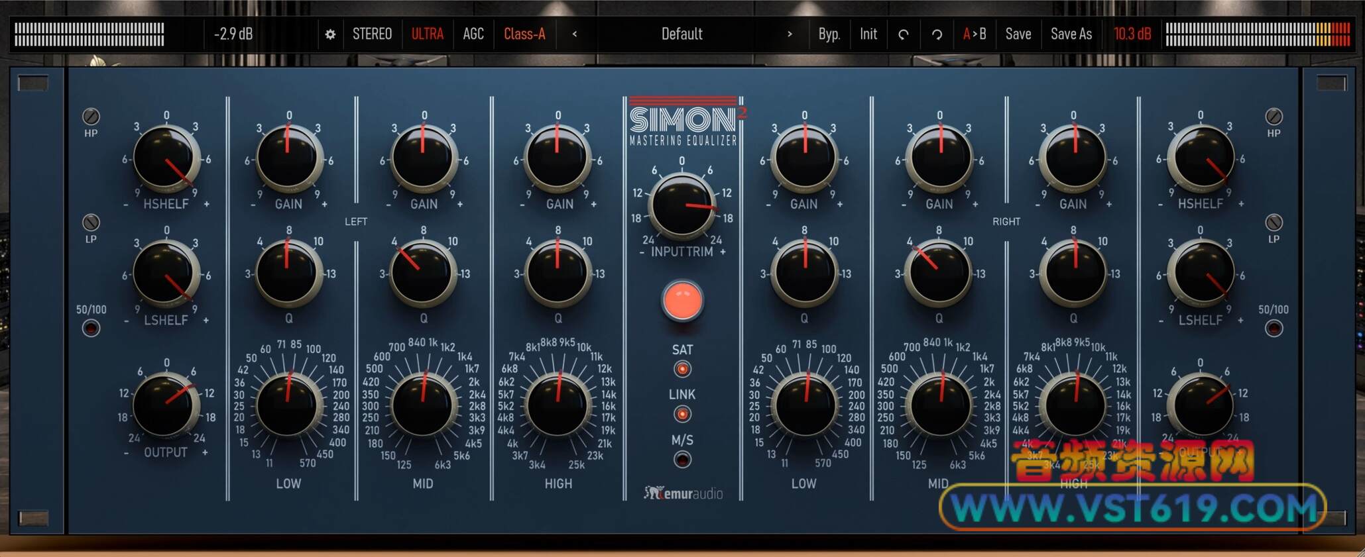Click the left MID band Q knob
The height and width of the screenshot is (557, 1365).
(x=424, y=274)
